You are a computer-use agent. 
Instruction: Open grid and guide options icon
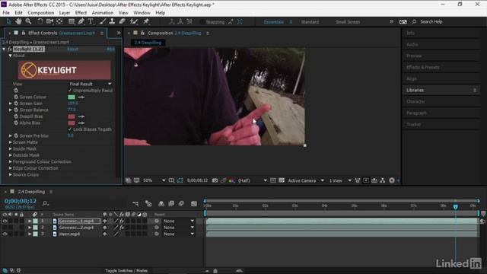coord(171,180)
